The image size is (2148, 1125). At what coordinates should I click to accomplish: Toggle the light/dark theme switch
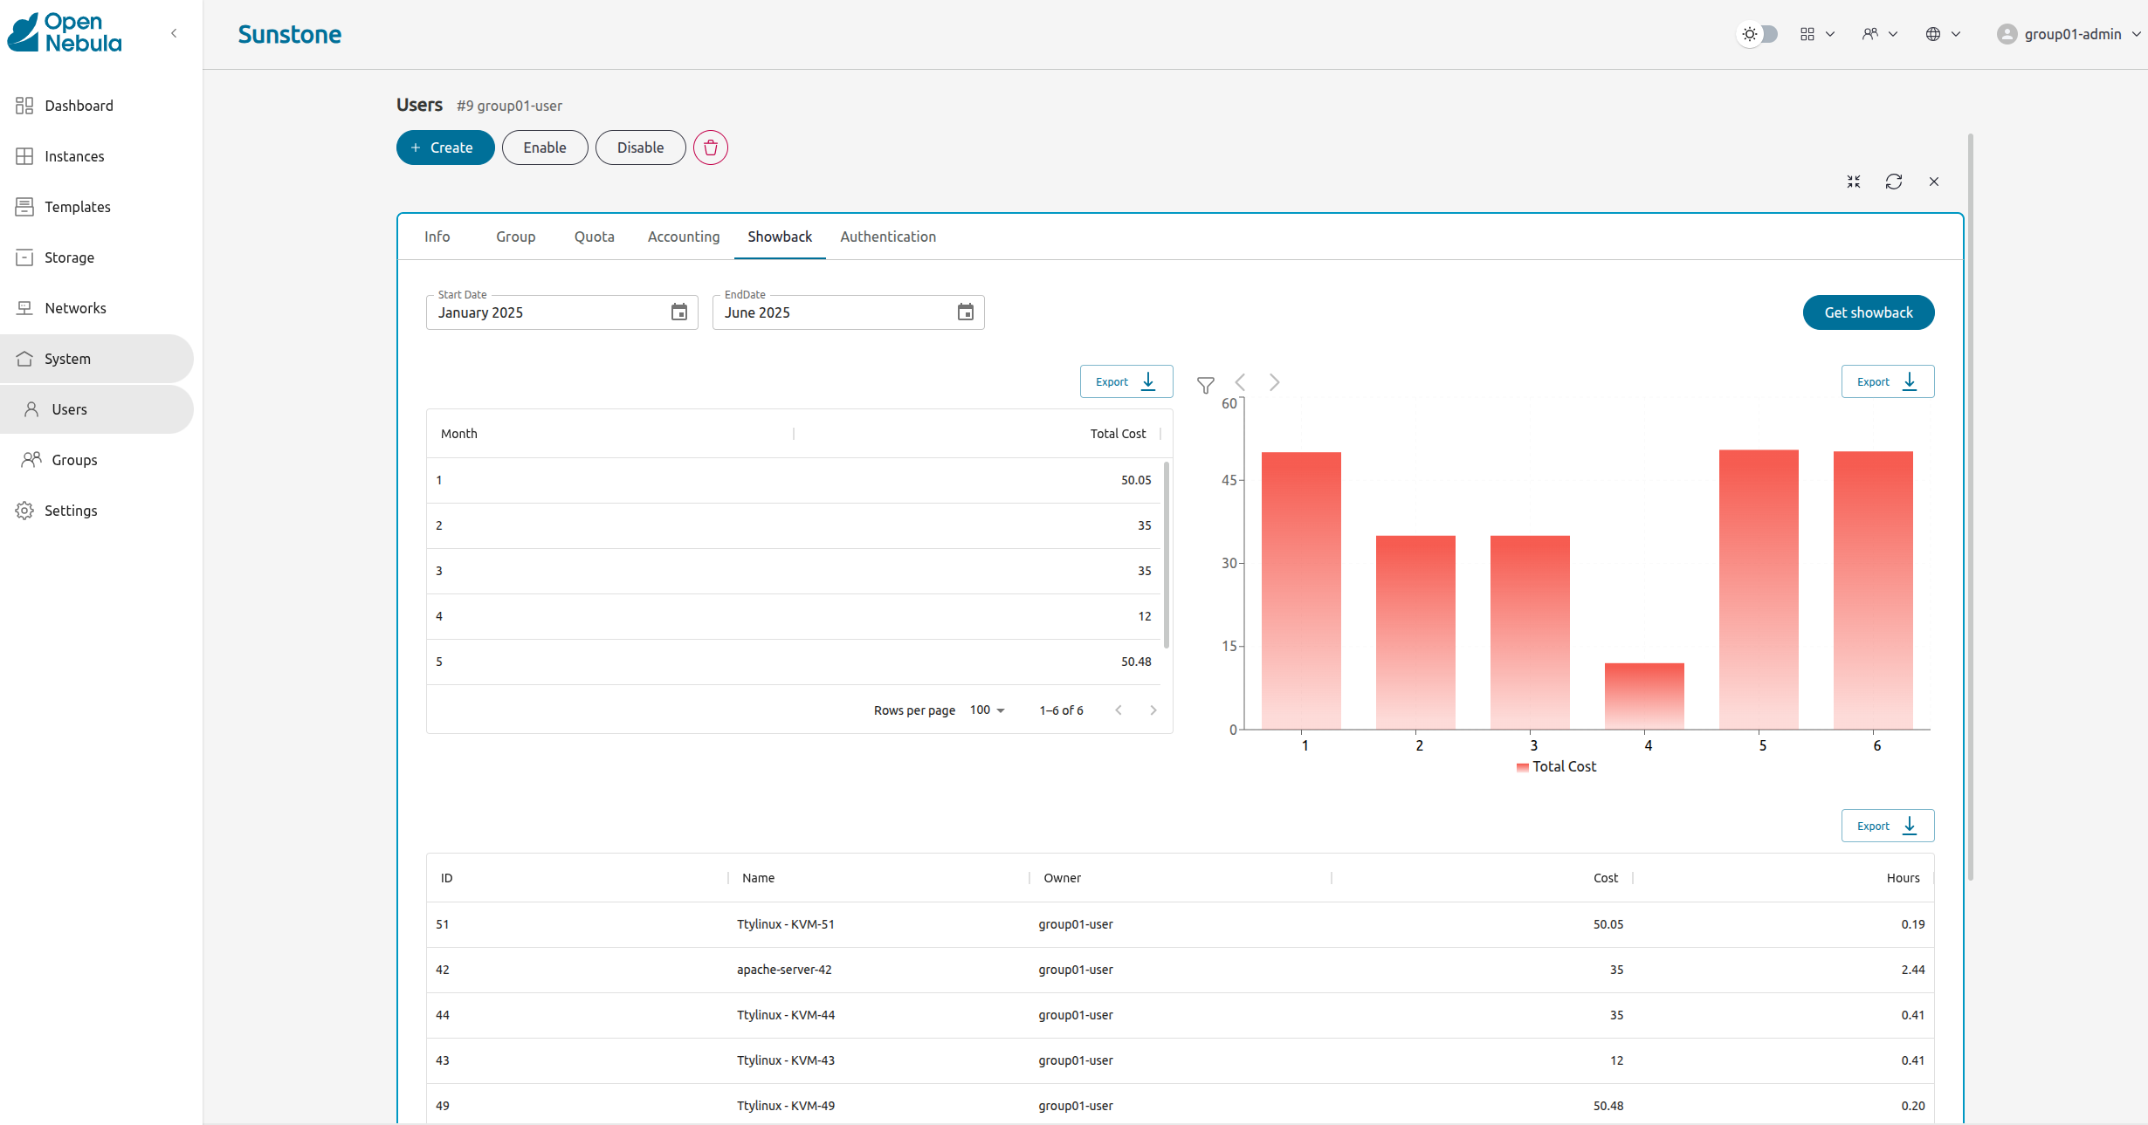pyautogui.click(x=1759, y=34)
